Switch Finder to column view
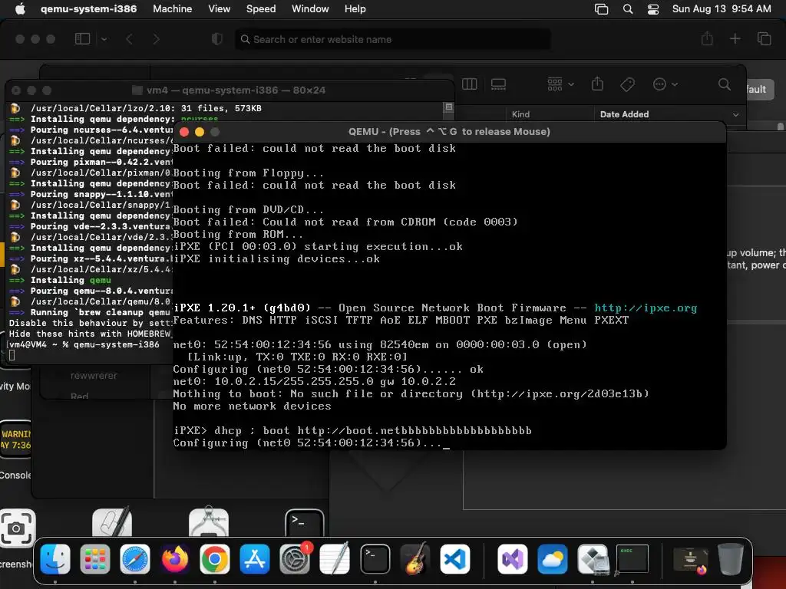 [469, 84]
